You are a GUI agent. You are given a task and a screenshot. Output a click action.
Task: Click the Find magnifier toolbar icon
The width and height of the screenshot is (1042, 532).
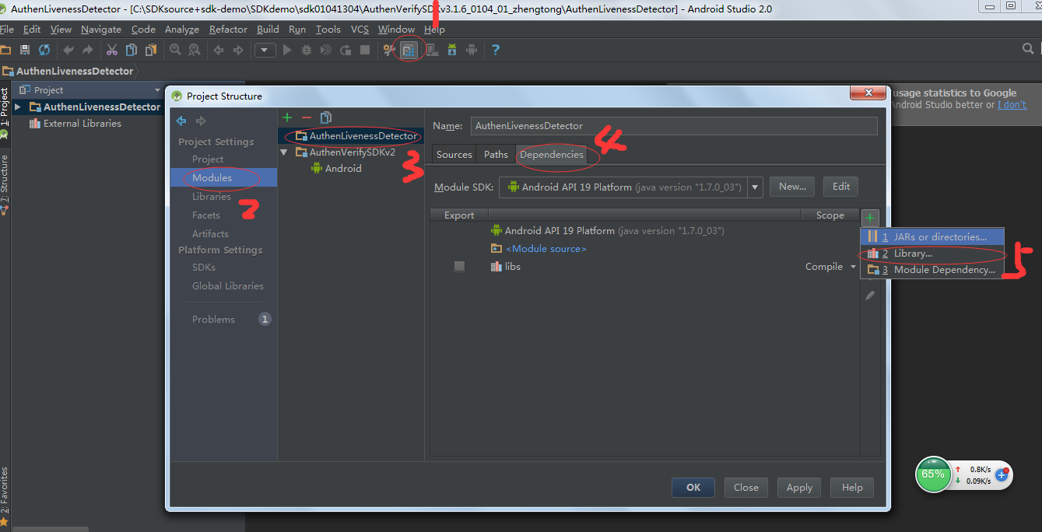pos(175,50)
